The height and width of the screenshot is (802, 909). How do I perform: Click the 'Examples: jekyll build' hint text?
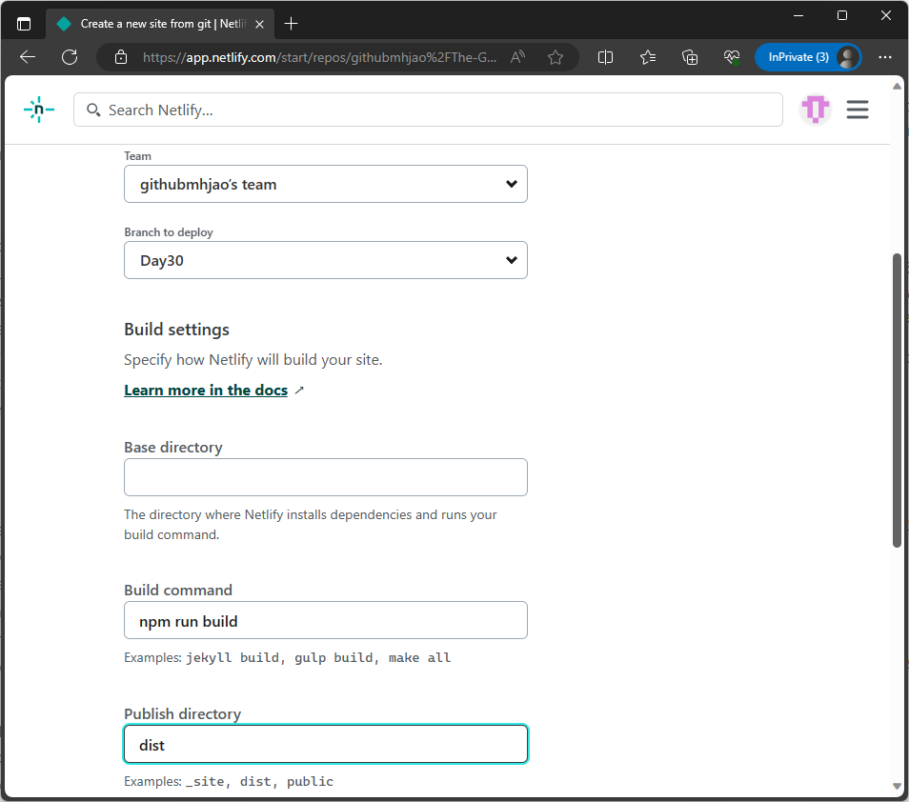[x=287, y=658]
